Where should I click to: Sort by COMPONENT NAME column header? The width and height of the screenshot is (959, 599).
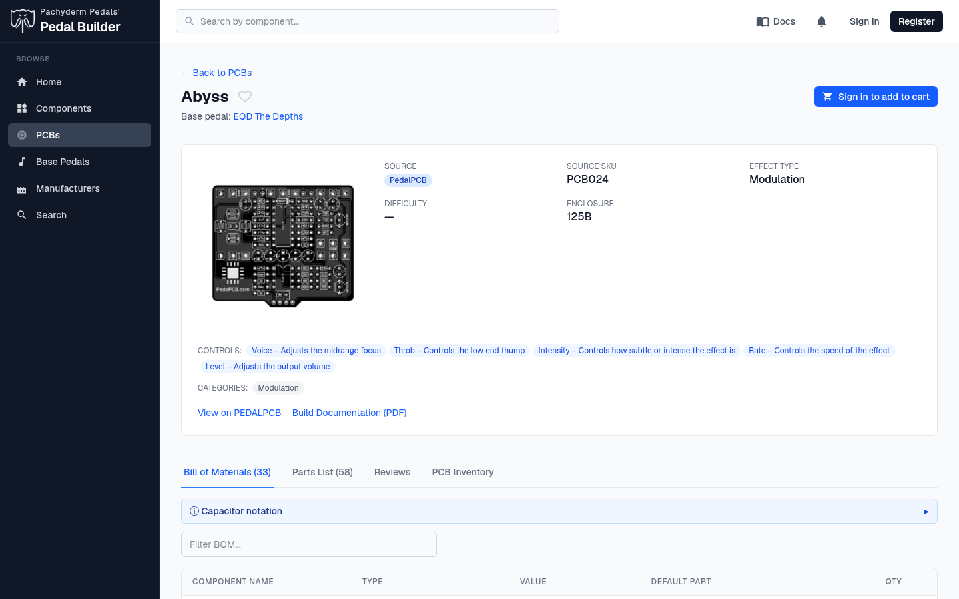233,582
